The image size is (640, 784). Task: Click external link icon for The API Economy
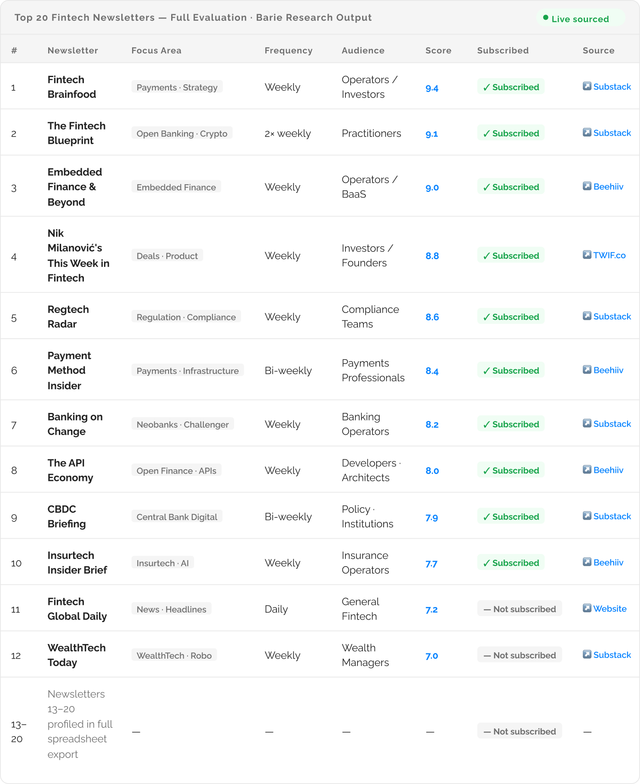tap(587, 469)
